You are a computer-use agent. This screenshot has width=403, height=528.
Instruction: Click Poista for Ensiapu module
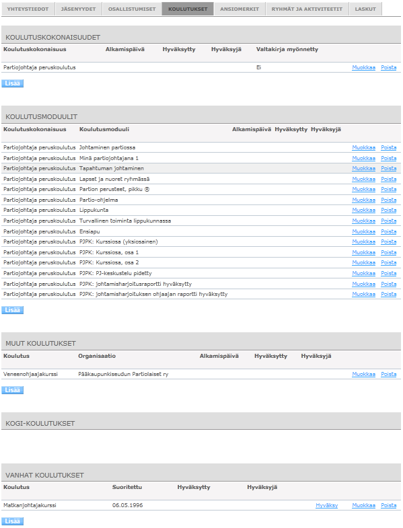pos(388,231)
